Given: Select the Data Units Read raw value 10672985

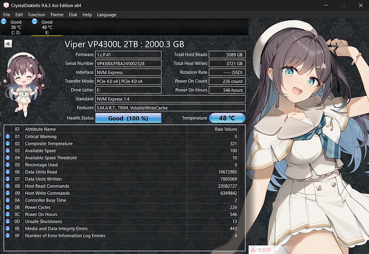Looking at the screenshot, I should point(228,172).
